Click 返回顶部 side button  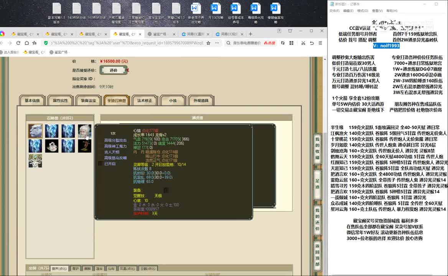pos(318,255)
